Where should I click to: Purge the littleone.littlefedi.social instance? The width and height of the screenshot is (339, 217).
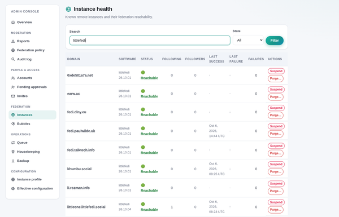[276, 210]
